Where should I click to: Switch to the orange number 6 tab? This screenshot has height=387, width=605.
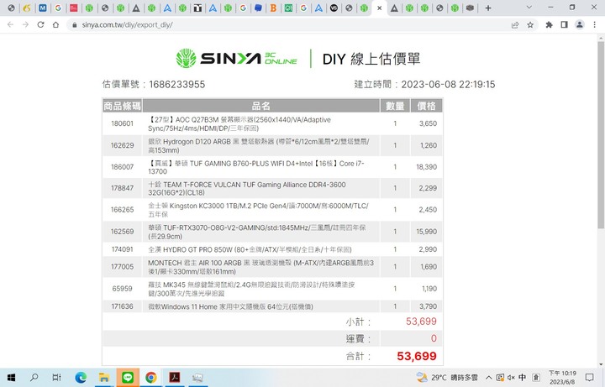(27, 8)
